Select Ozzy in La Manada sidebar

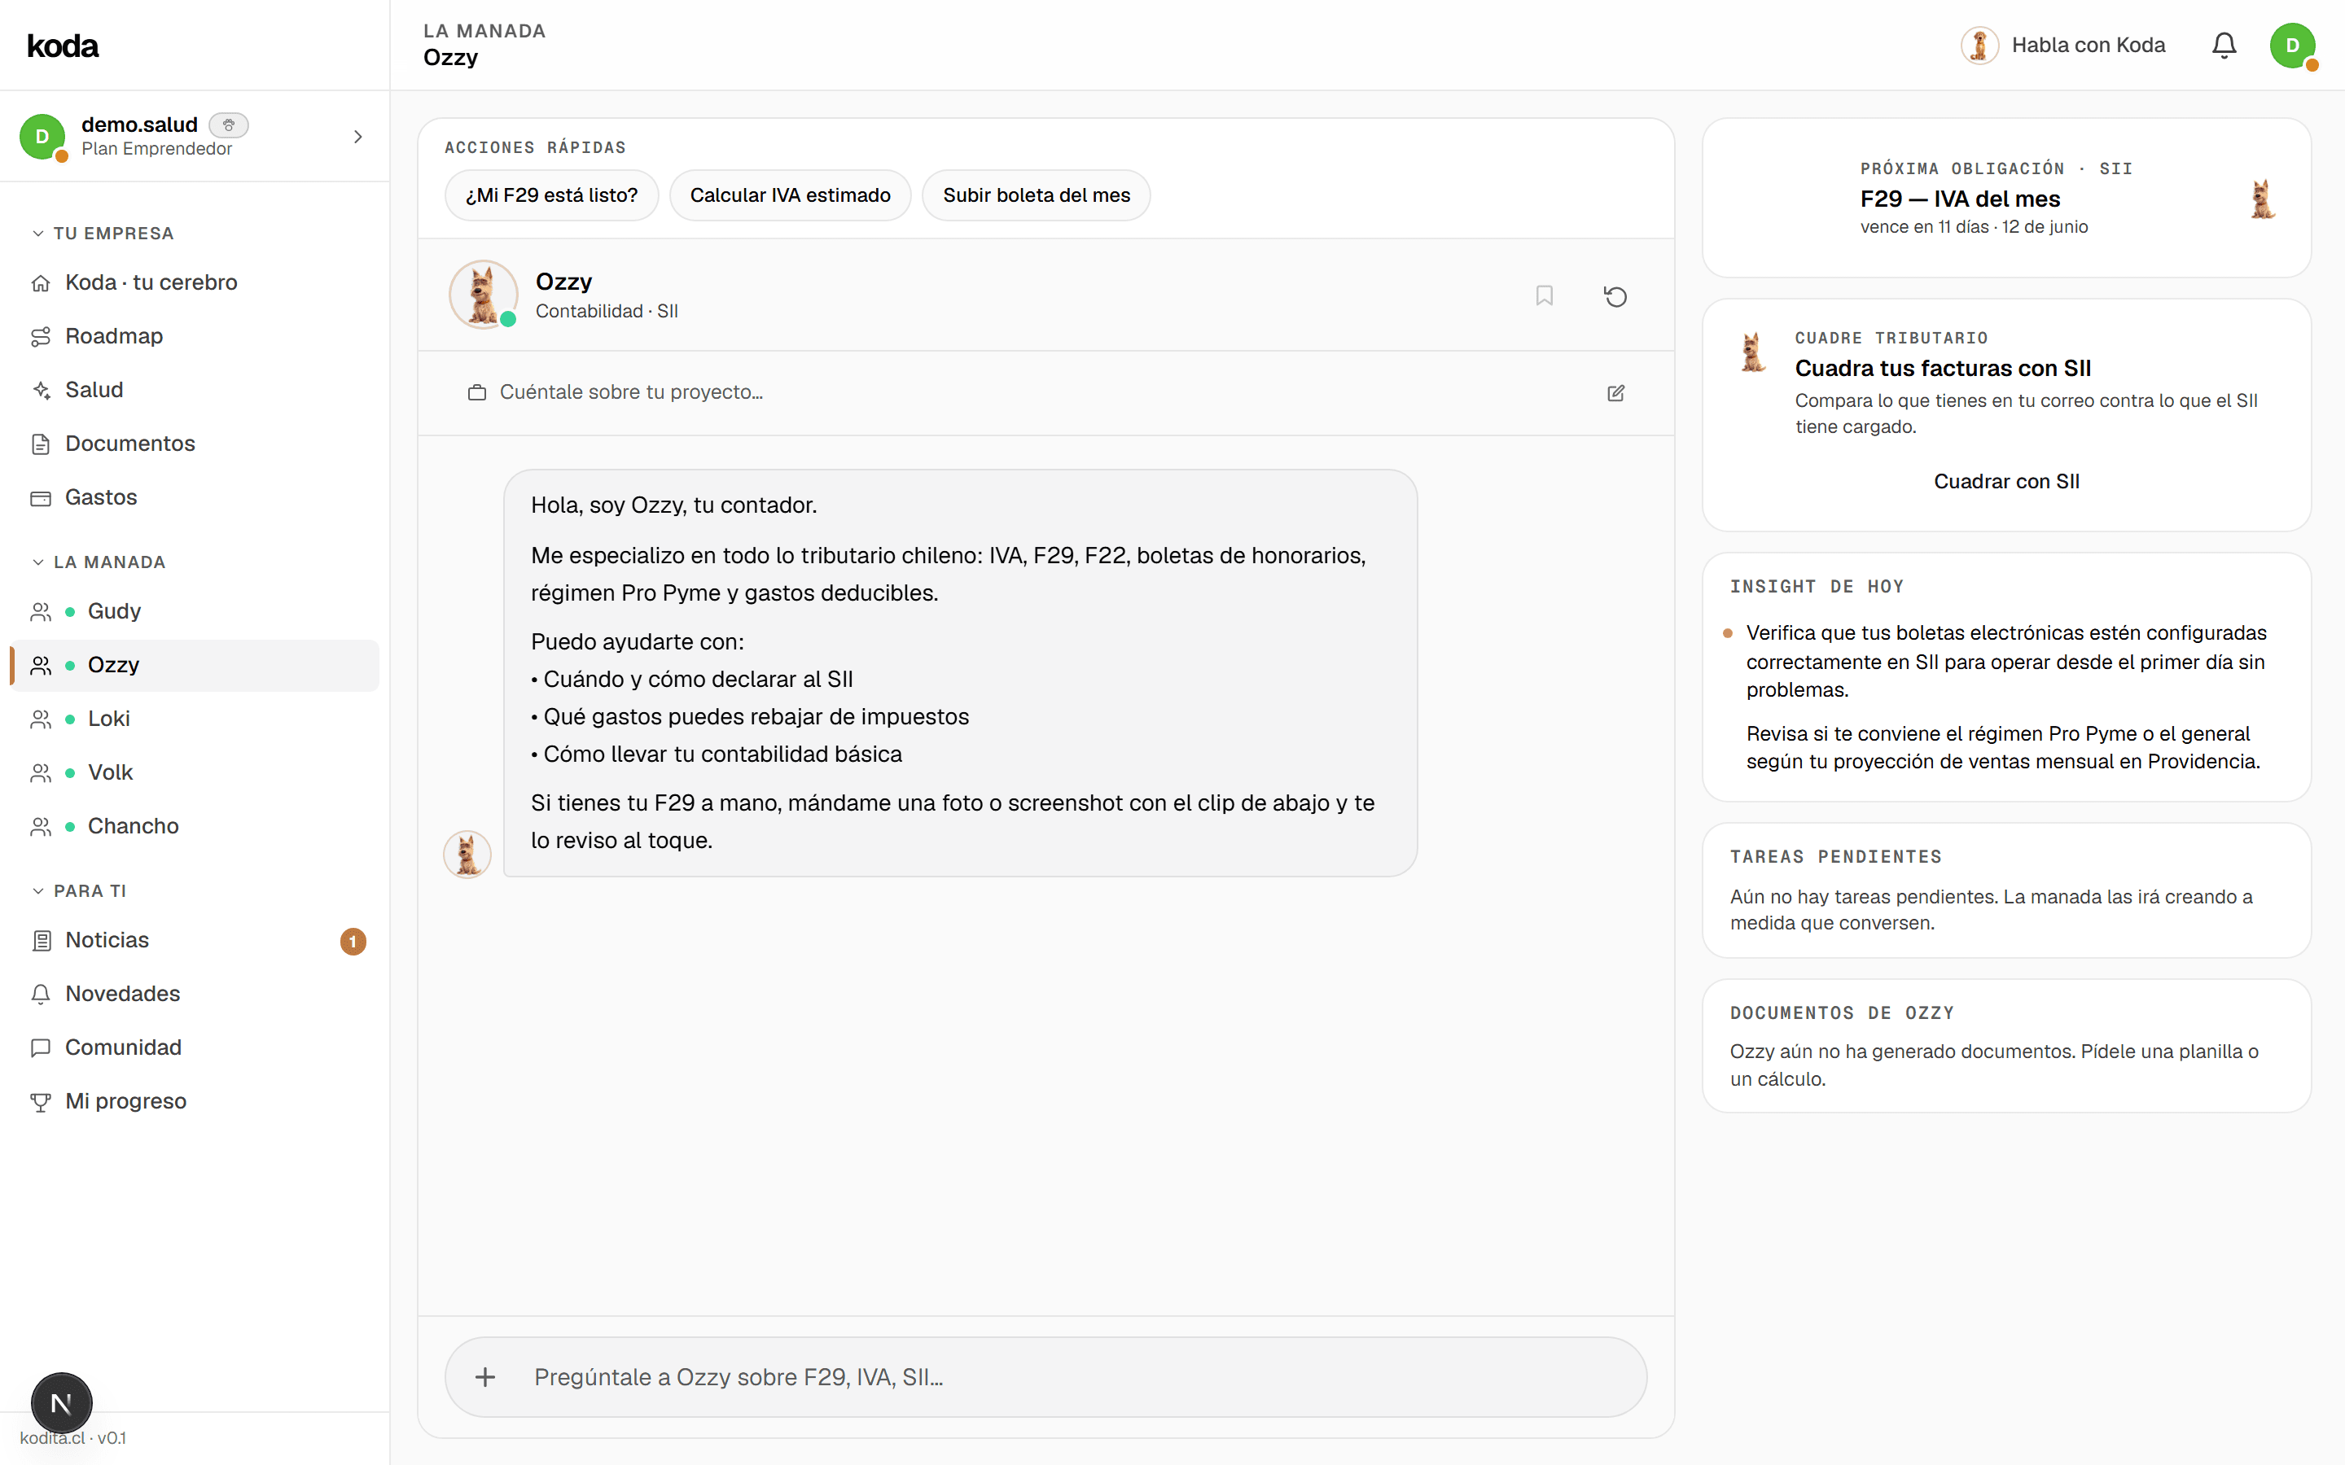click(194, 666)
